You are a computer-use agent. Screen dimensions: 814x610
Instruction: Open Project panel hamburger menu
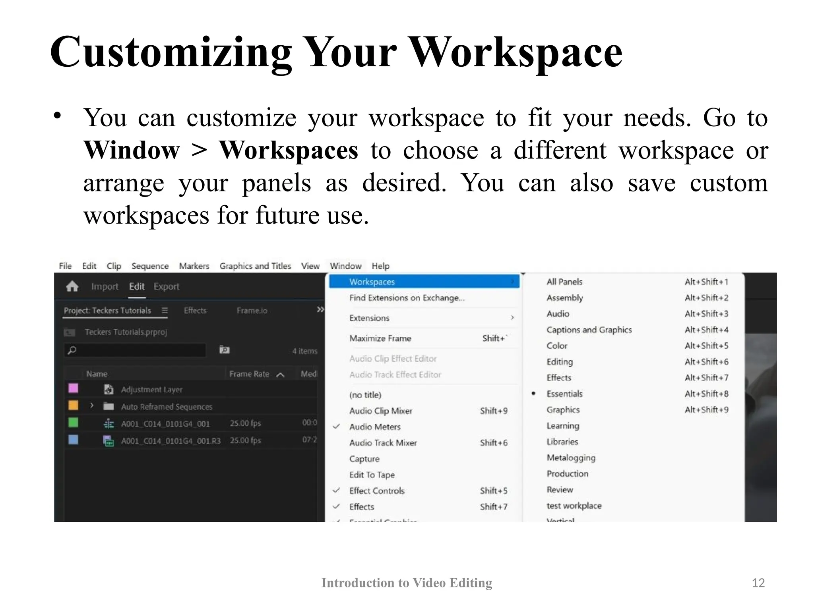pyautogui.click(x=165, y=311)
